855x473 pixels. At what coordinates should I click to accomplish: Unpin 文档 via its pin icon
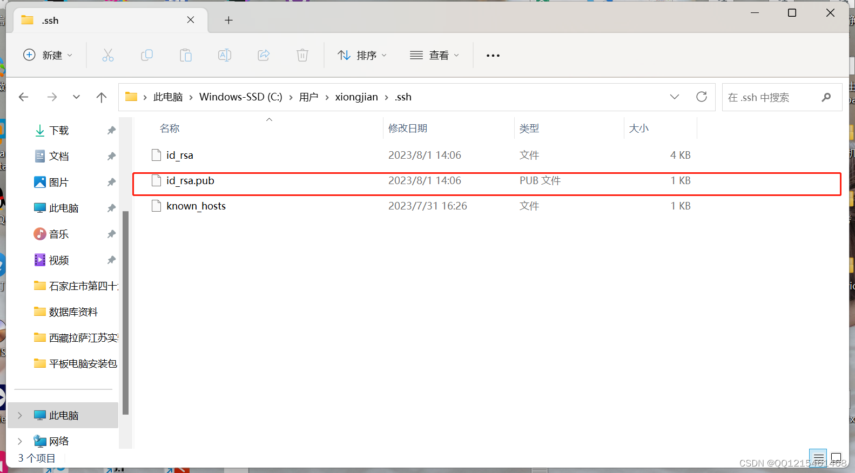click(x=111, y=156)
